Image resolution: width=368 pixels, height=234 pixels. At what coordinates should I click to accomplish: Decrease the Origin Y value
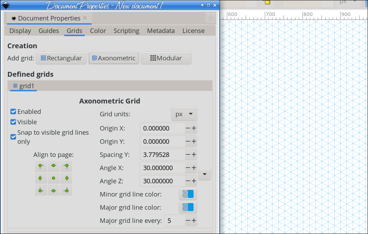click(188, 141)
